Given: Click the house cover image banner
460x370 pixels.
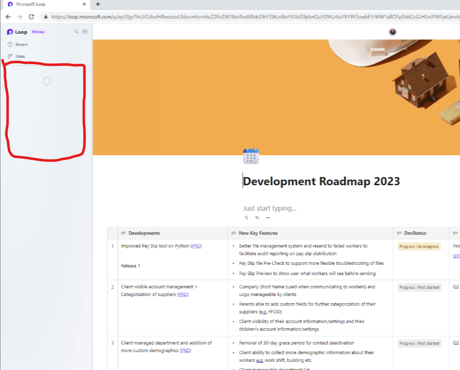Looking at the screenshot, I should (276, 97).
